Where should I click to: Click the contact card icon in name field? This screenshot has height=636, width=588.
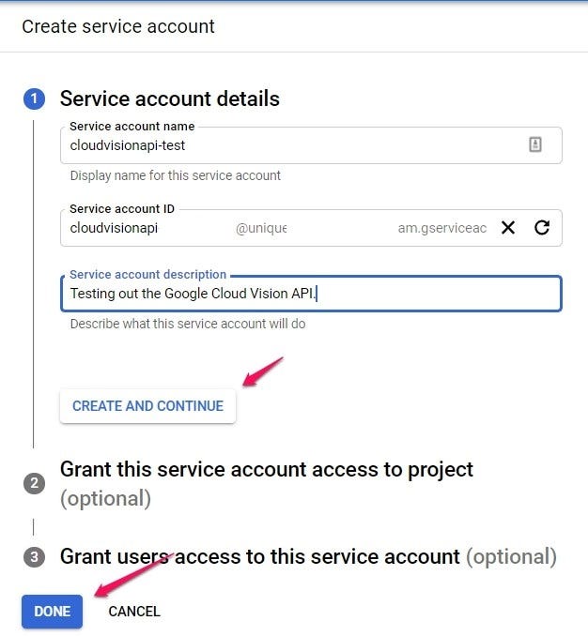(535, 144)
